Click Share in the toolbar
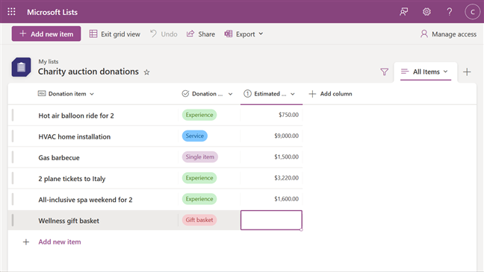The image size is (484, 272). [x=201, y=34]
